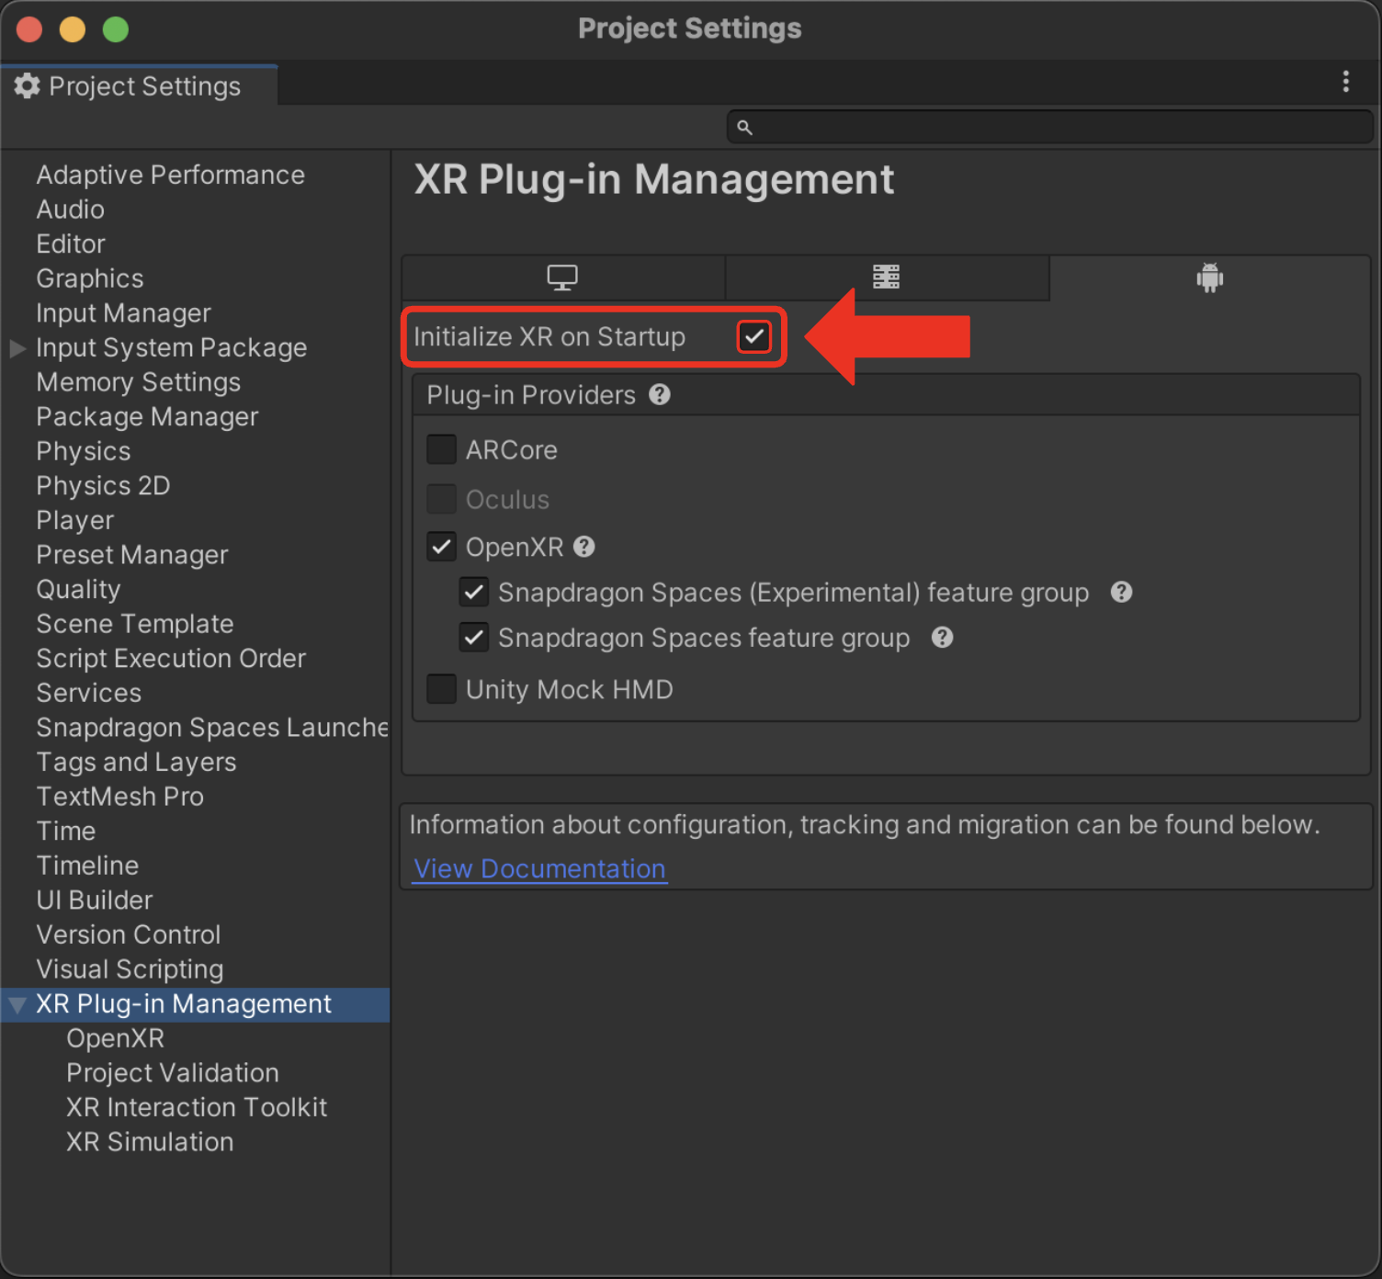1382x1279 pixels.
Task: Open Memory Settings
Action: tap(138, 382)
